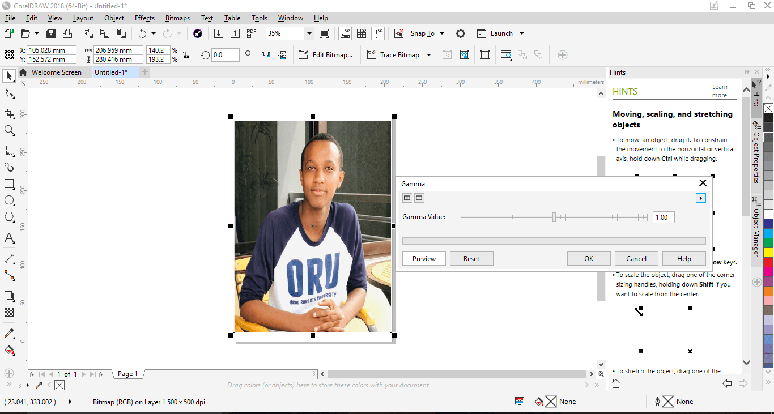Image resolution: width=774 pixels, height=414 pixels.
Task: Click Edit Bitmap button
Action: (x=326, y=55)
